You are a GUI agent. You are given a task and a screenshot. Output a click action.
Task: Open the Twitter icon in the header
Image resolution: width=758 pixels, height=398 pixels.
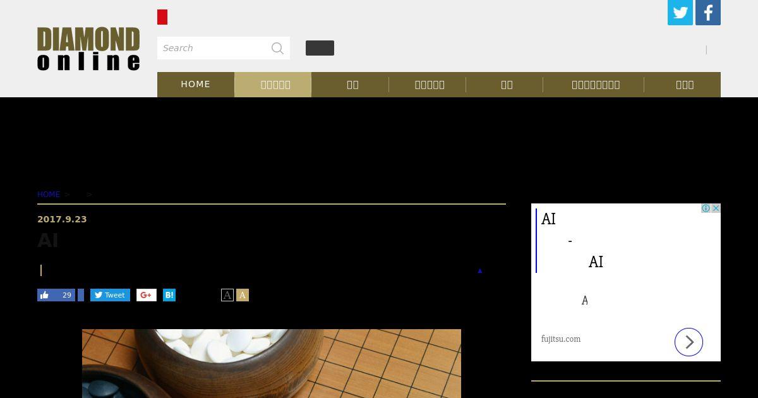[x=680, y=13]
